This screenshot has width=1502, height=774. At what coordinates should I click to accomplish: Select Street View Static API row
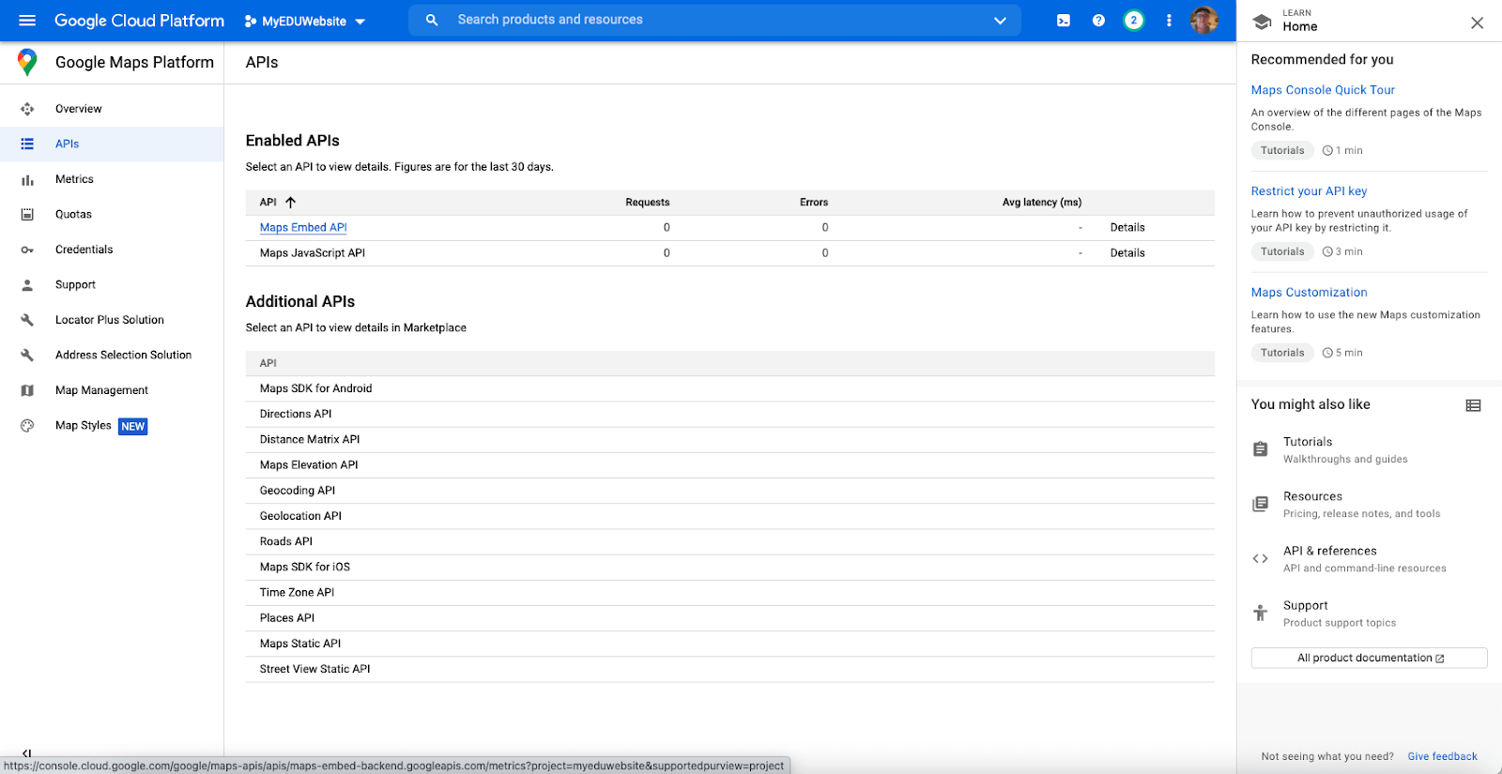coord(729,669)
